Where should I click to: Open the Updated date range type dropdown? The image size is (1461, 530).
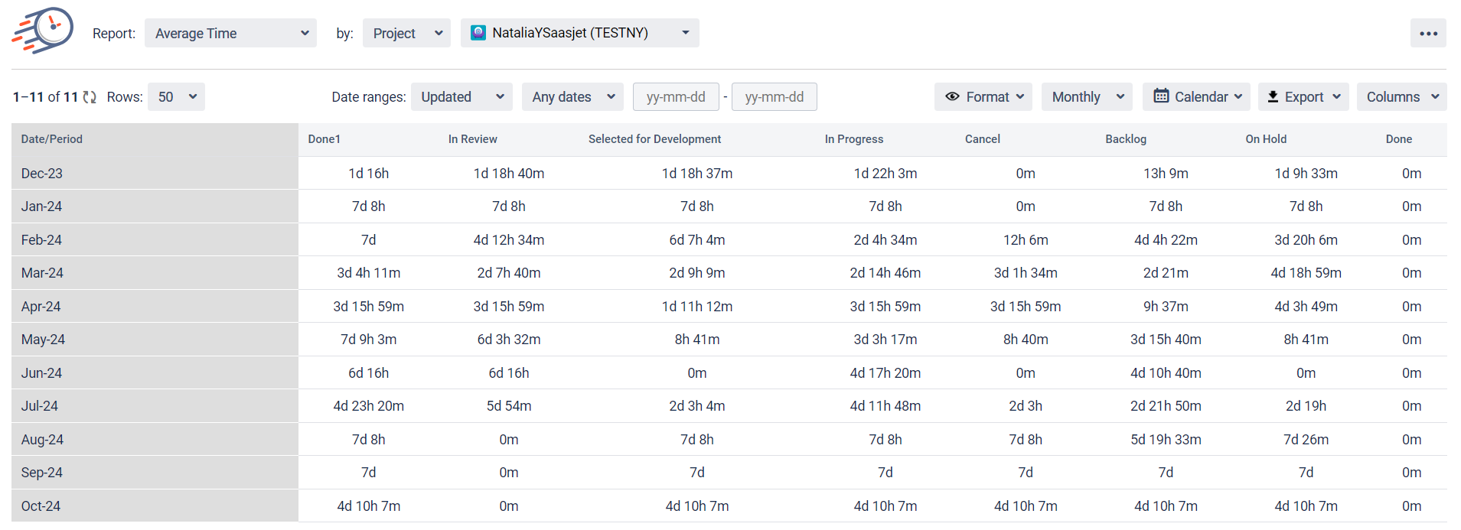click(x=461, y=97)
